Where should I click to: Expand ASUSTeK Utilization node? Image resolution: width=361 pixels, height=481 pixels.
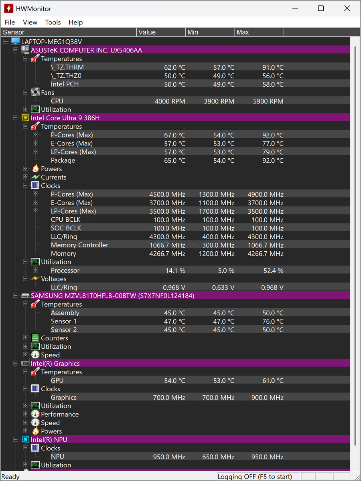(26, 109)
